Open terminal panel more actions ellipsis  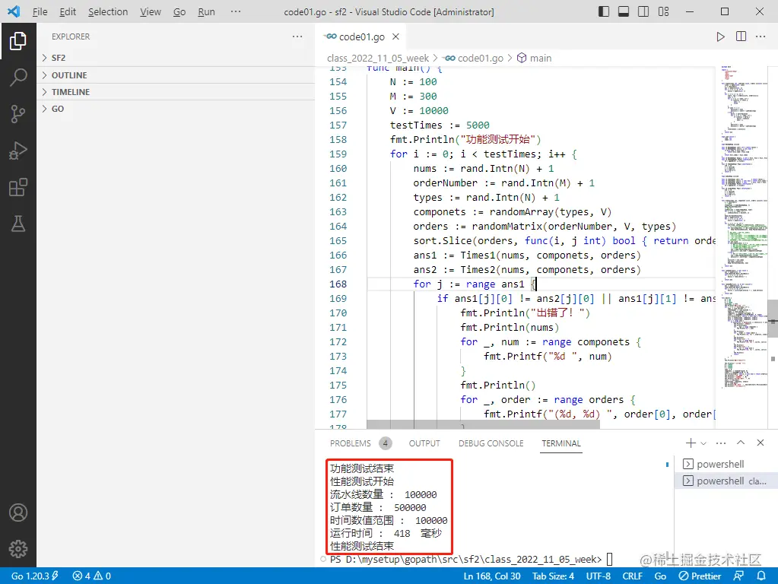point(721,443)
